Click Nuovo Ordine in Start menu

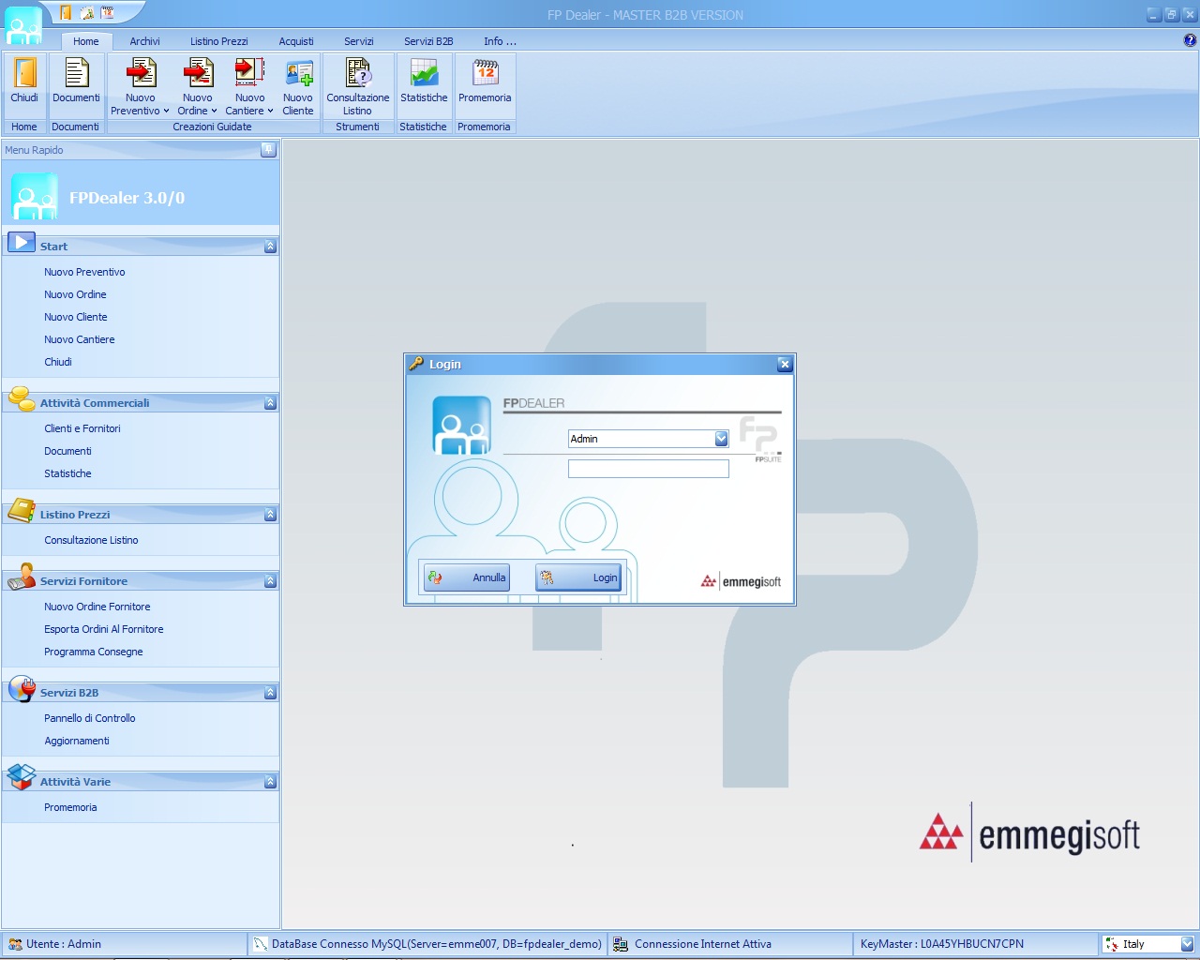pyautogui.click(x=75, y=294)
